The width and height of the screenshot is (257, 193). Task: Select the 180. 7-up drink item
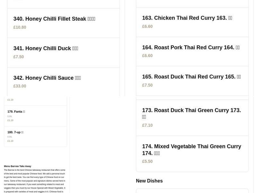point(15,132)
